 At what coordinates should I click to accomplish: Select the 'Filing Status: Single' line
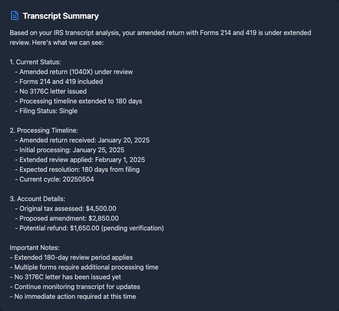pyautogui.click(x=48, y=111)
